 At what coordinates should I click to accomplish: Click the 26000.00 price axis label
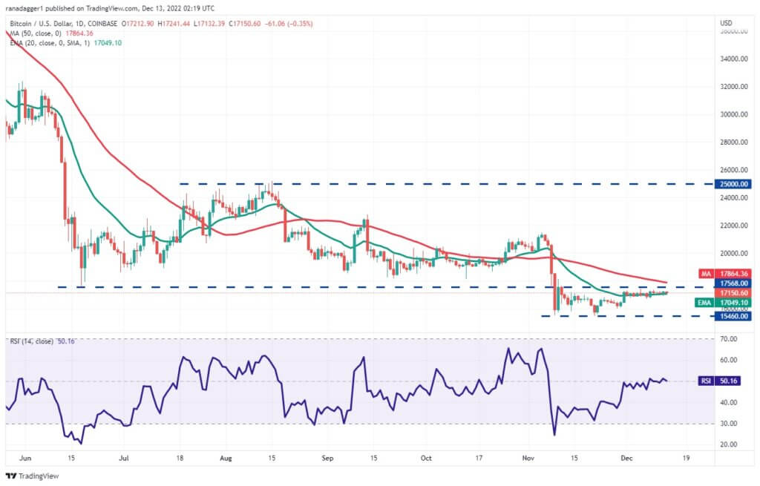click(734, 170)
